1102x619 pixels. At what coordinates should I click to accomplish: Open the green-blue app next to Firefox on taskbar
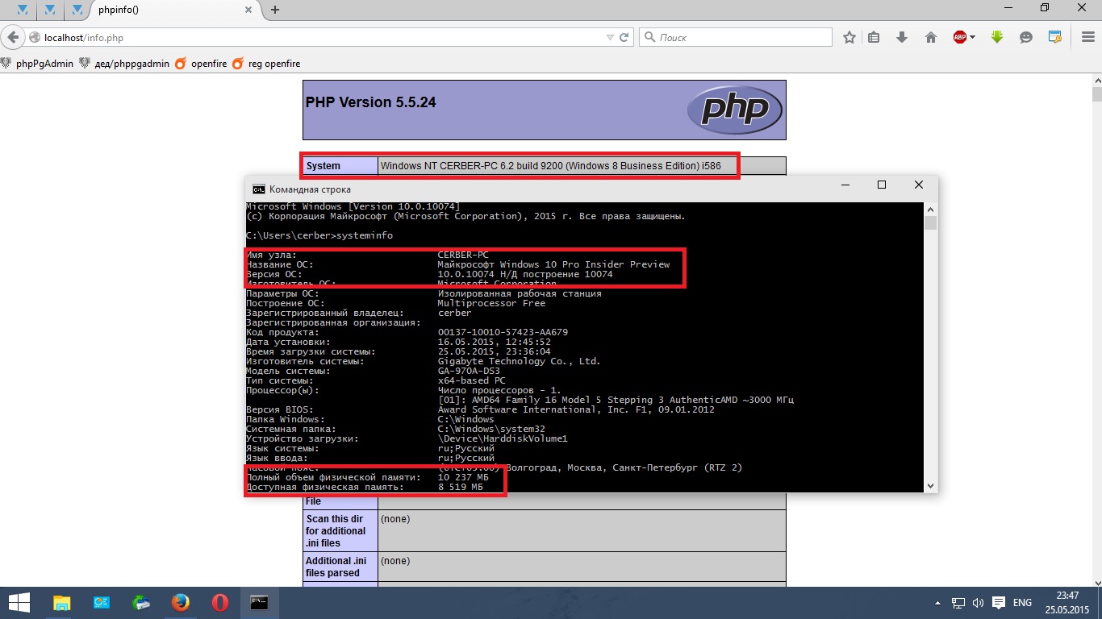(x=141, y=602)
